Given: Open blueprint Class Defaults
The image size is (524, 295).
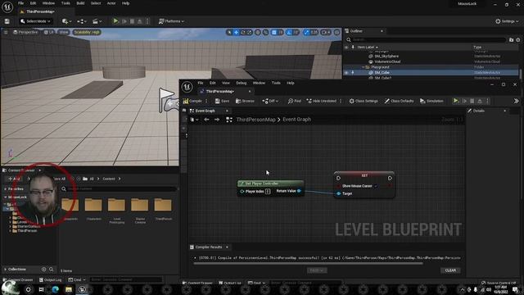Looking at the screenshot, I should (399, 101).
